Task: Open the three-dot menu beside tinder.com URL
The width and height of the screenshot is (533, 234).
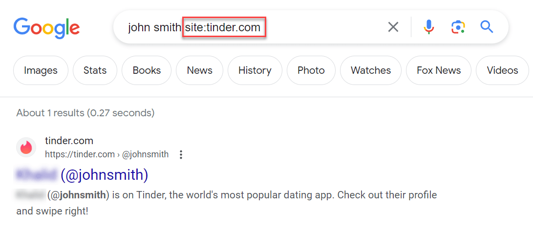Action: coord(181,155)
